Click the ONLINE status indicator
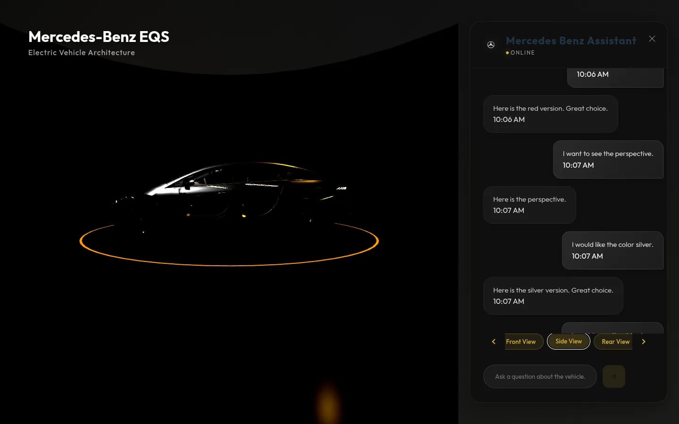679x424 pixels. [520, 53]
